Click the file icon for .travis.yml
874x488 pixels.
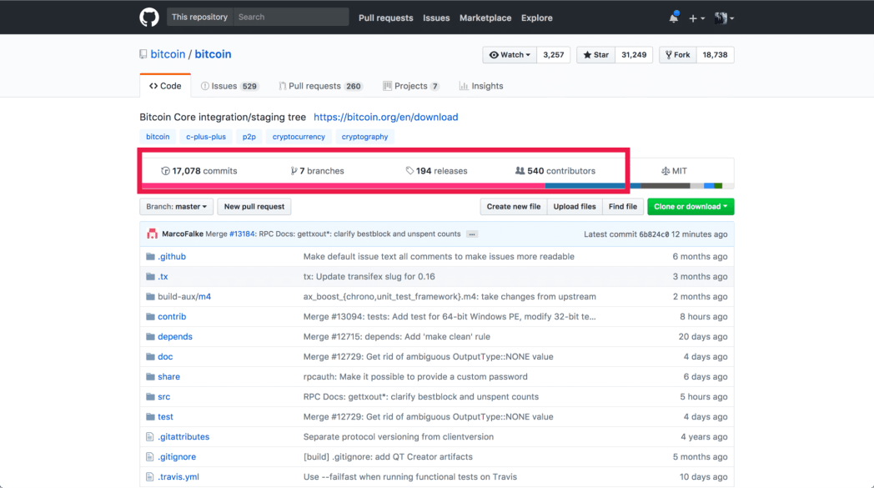(x=149, y=477)
